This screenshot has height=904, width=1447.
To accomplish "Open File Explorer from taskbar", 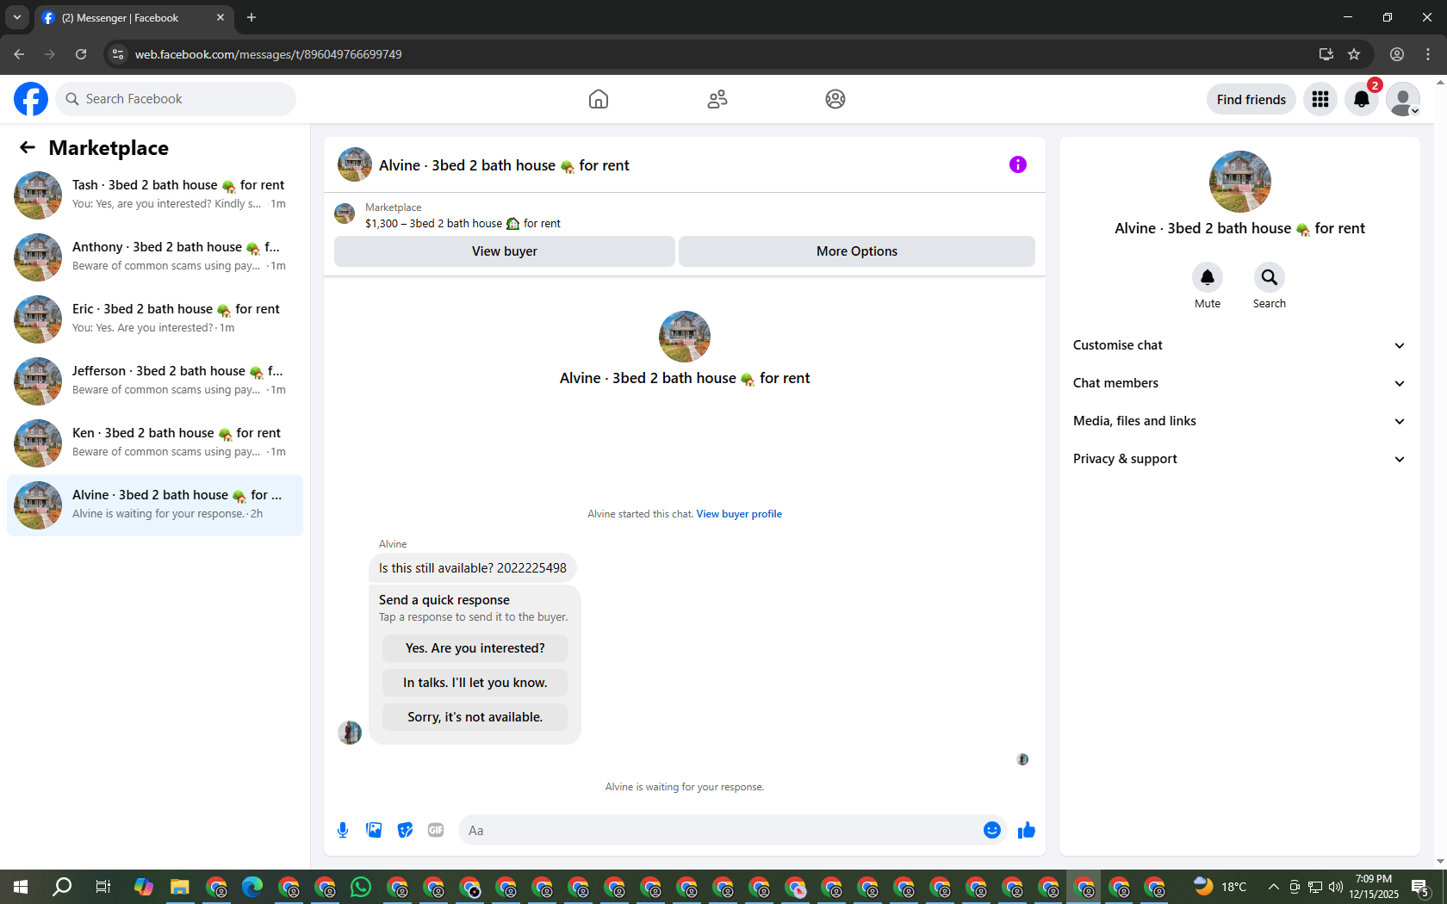I will pos(180,887).
